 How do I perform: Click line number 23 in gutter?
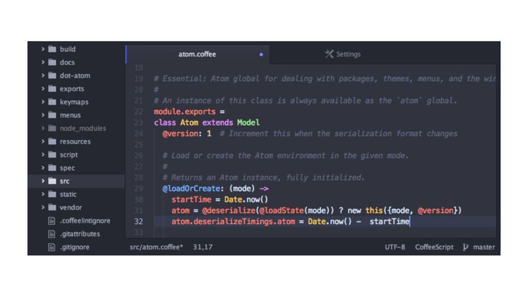point(139,123)
